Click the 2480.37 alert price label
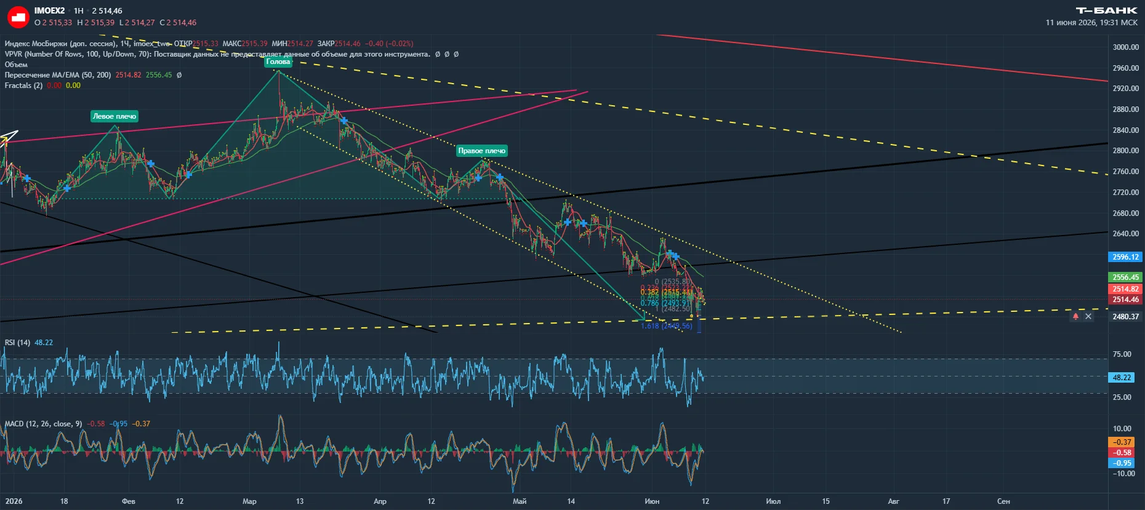Image resolution: width=1145 pixels, height=510 pixels. 1125,317
